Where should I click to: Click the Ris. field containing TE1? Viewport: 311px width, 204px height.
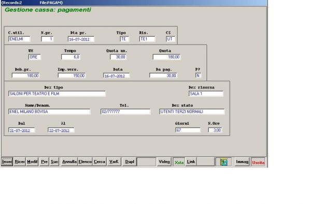click(147, 39)
